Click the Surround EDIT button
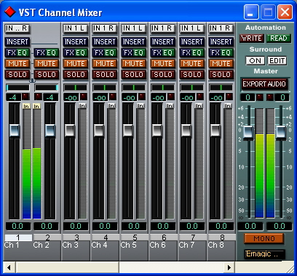297x276 pixels. coord(277,60)
